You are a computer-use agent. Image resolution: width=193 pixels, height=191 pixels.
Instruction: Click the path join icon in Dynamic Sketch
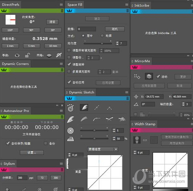pyautogui.click(x=109, y=119)
